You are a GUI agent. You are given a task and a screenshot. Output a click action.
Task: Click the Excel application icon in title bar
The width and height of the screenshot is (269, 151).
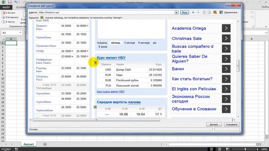point(3,2)
